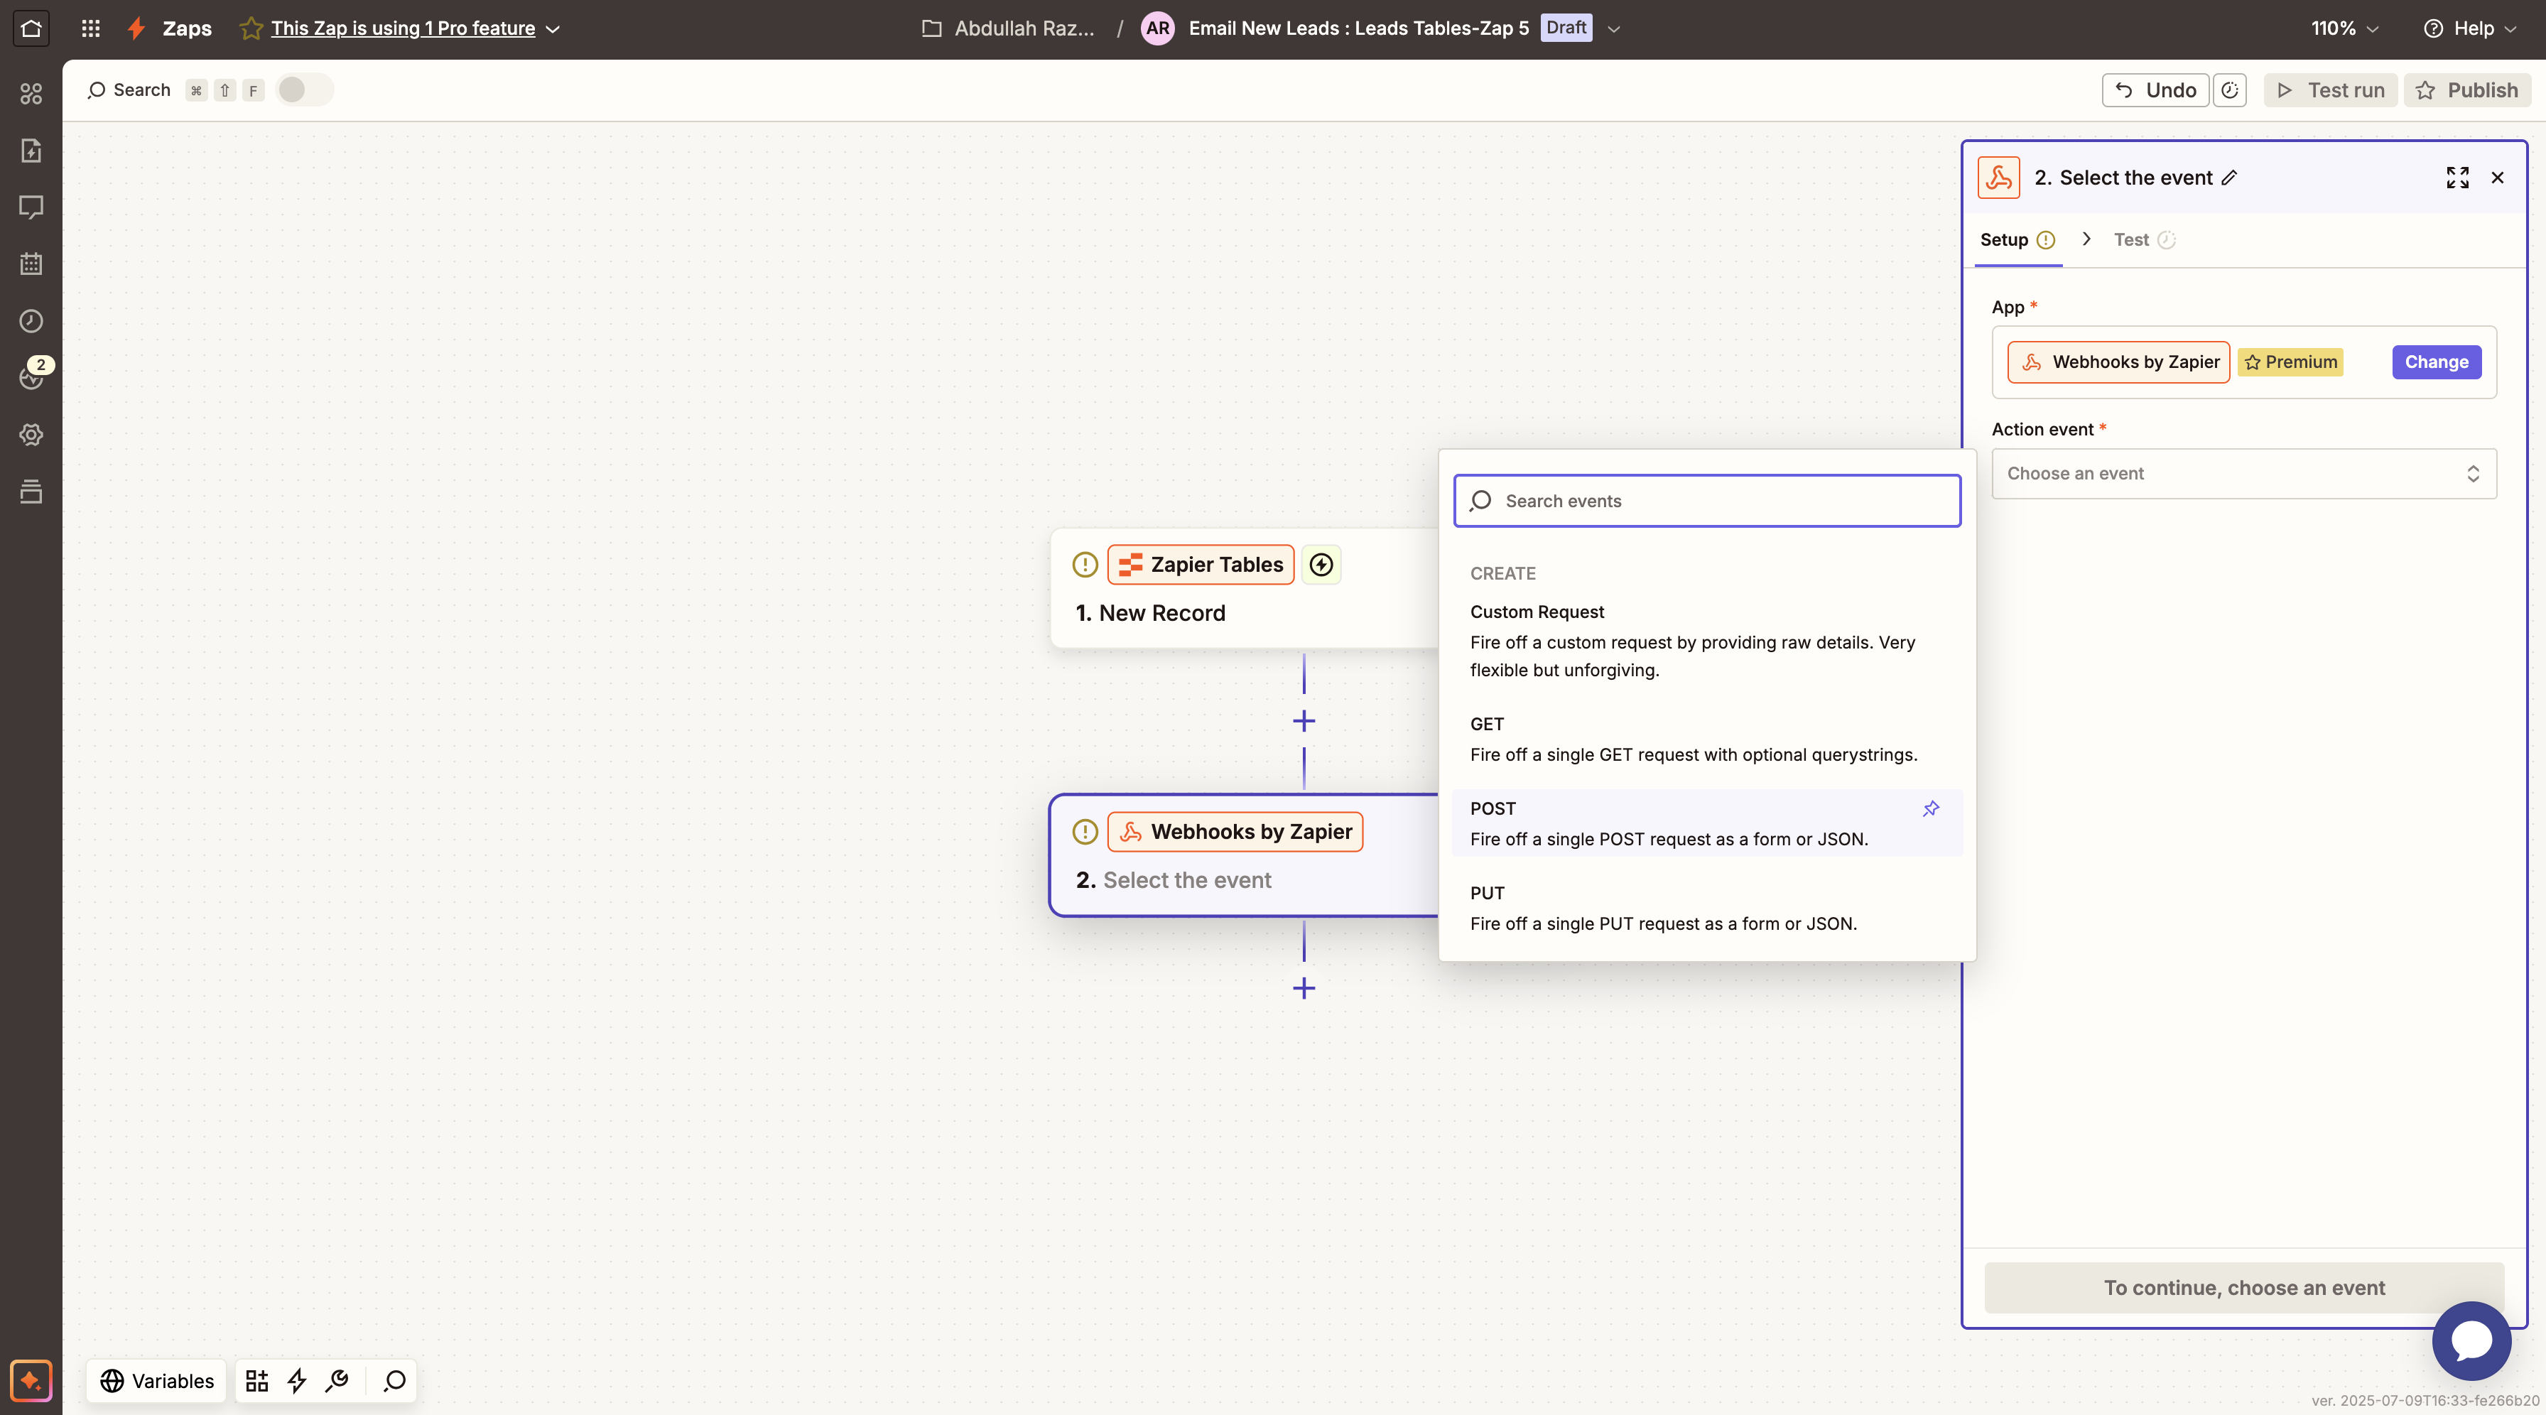Expand the Draft status chevron menu
The image size is (2546, 1415).
pos(1614,28)
